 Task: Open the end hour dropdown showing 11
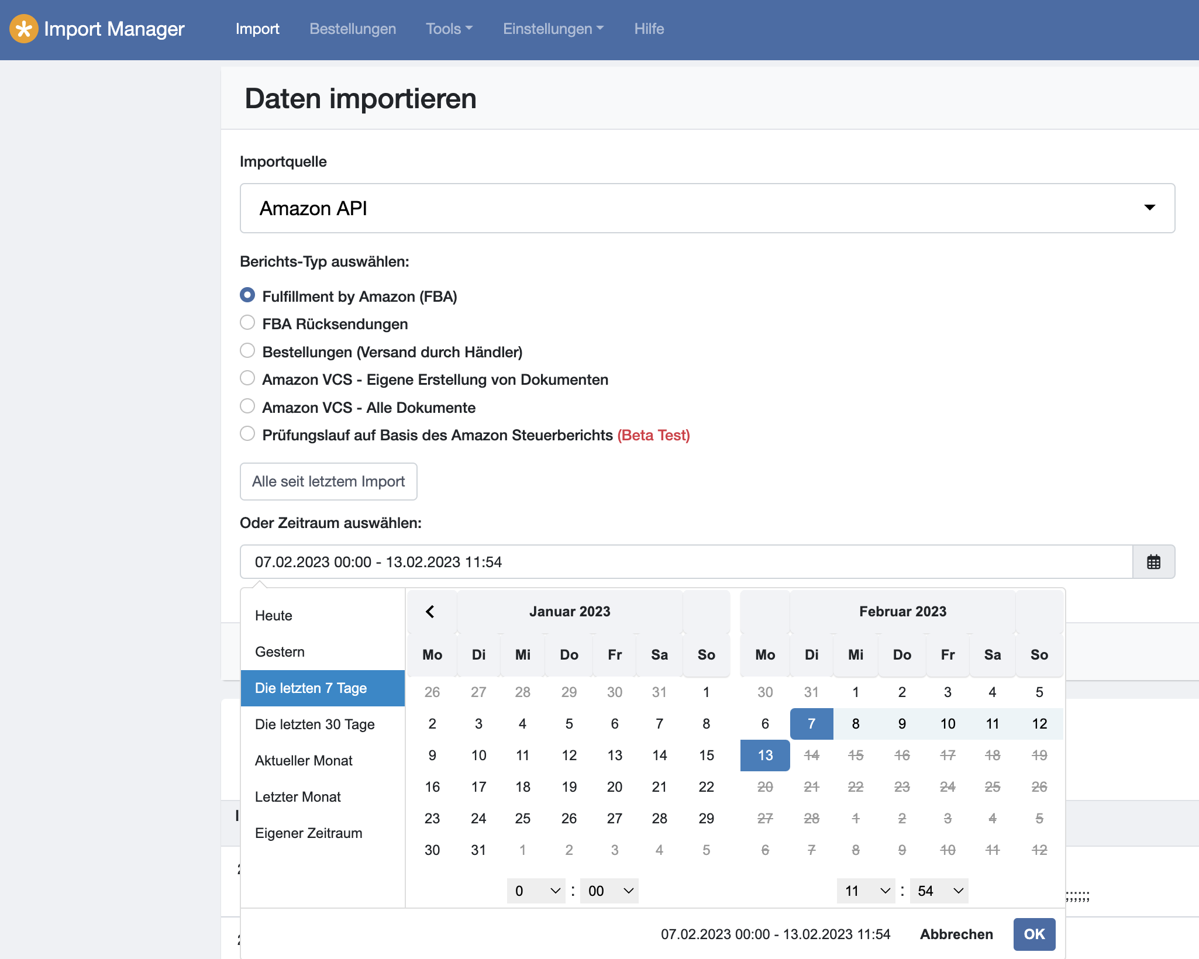866,891
